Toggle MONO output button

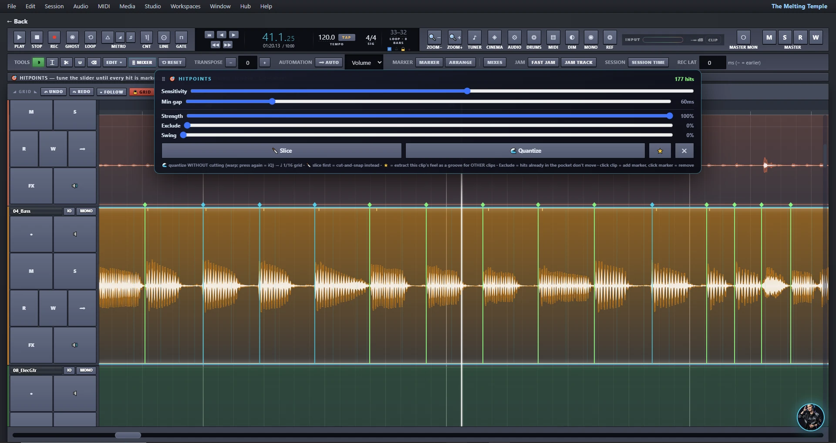point(591,37)
